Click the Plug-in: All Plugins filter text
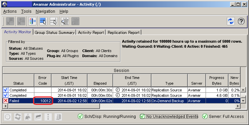 (x=63, y=56)
